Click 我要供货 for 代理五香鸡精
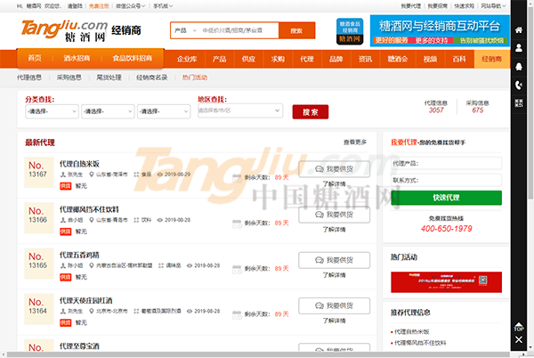Image resolution: width=534 pixels, height=358 pixels. click(x=334, y=260)
